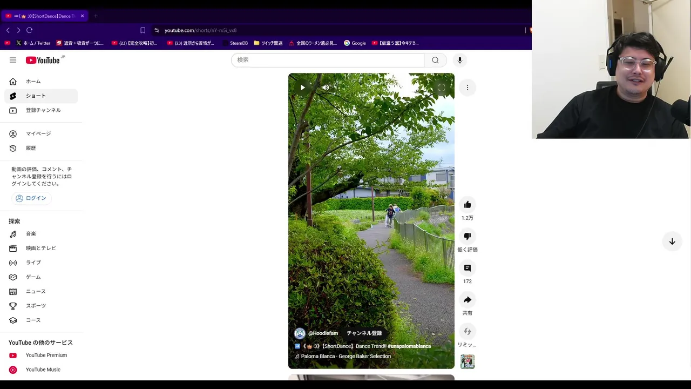Click the ログイン sign-in button
This screenshot has height=389, width=691.
coord(31,198)
